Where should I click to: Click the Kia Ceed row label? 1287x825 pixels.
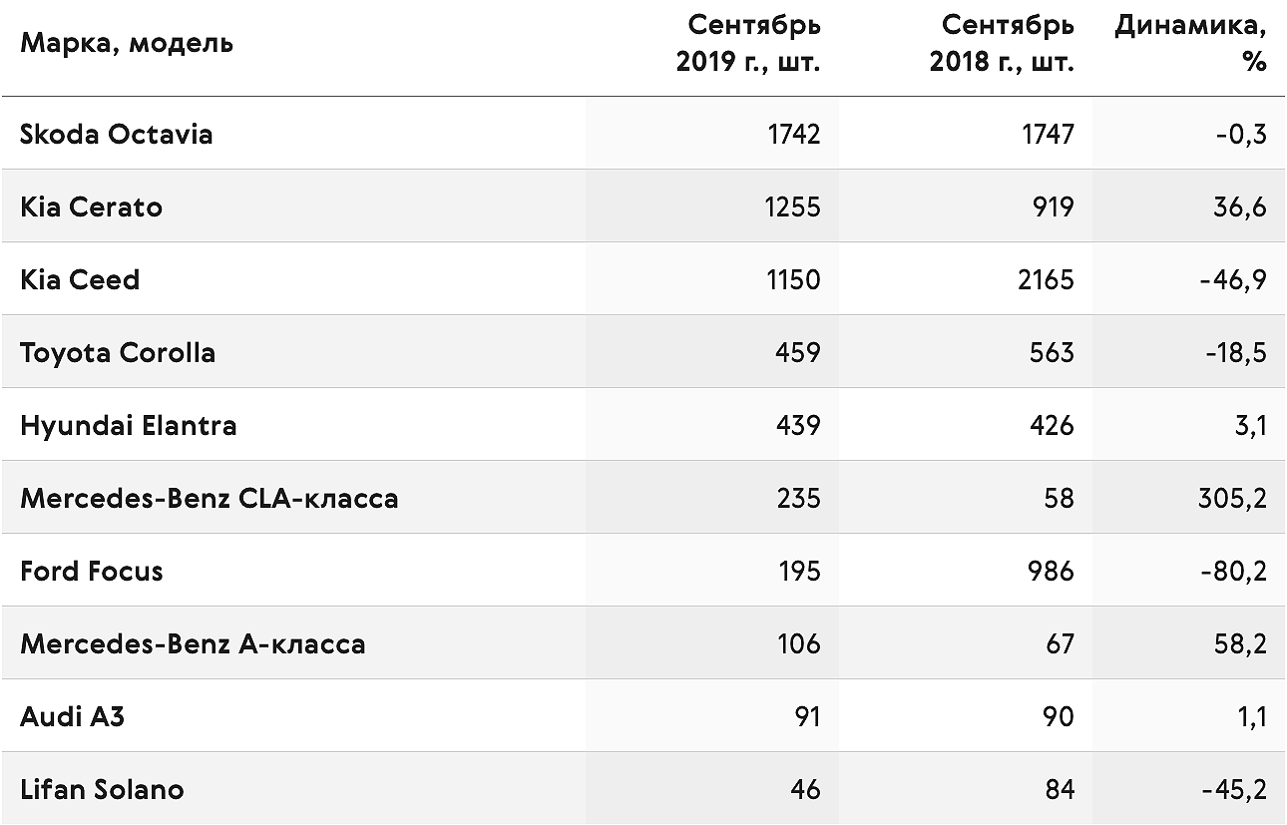pyautogui.click(x=80, y=279)
